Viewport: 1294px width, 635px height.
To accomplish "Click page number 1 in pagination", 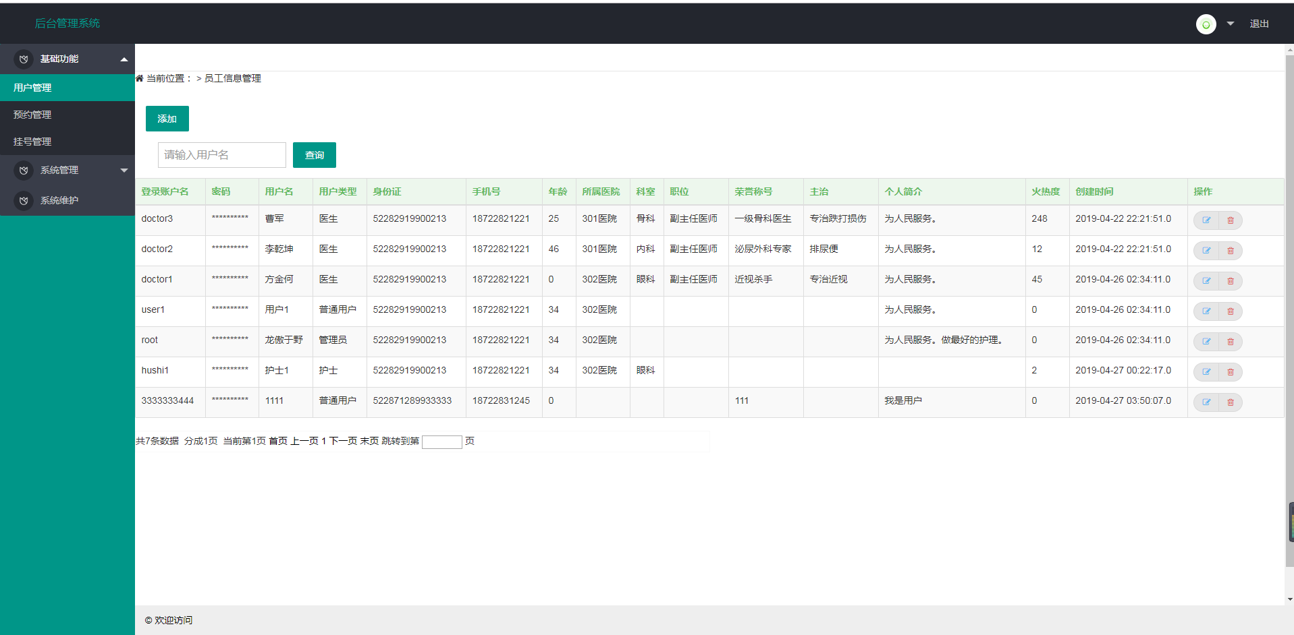I will pos(324,441).
